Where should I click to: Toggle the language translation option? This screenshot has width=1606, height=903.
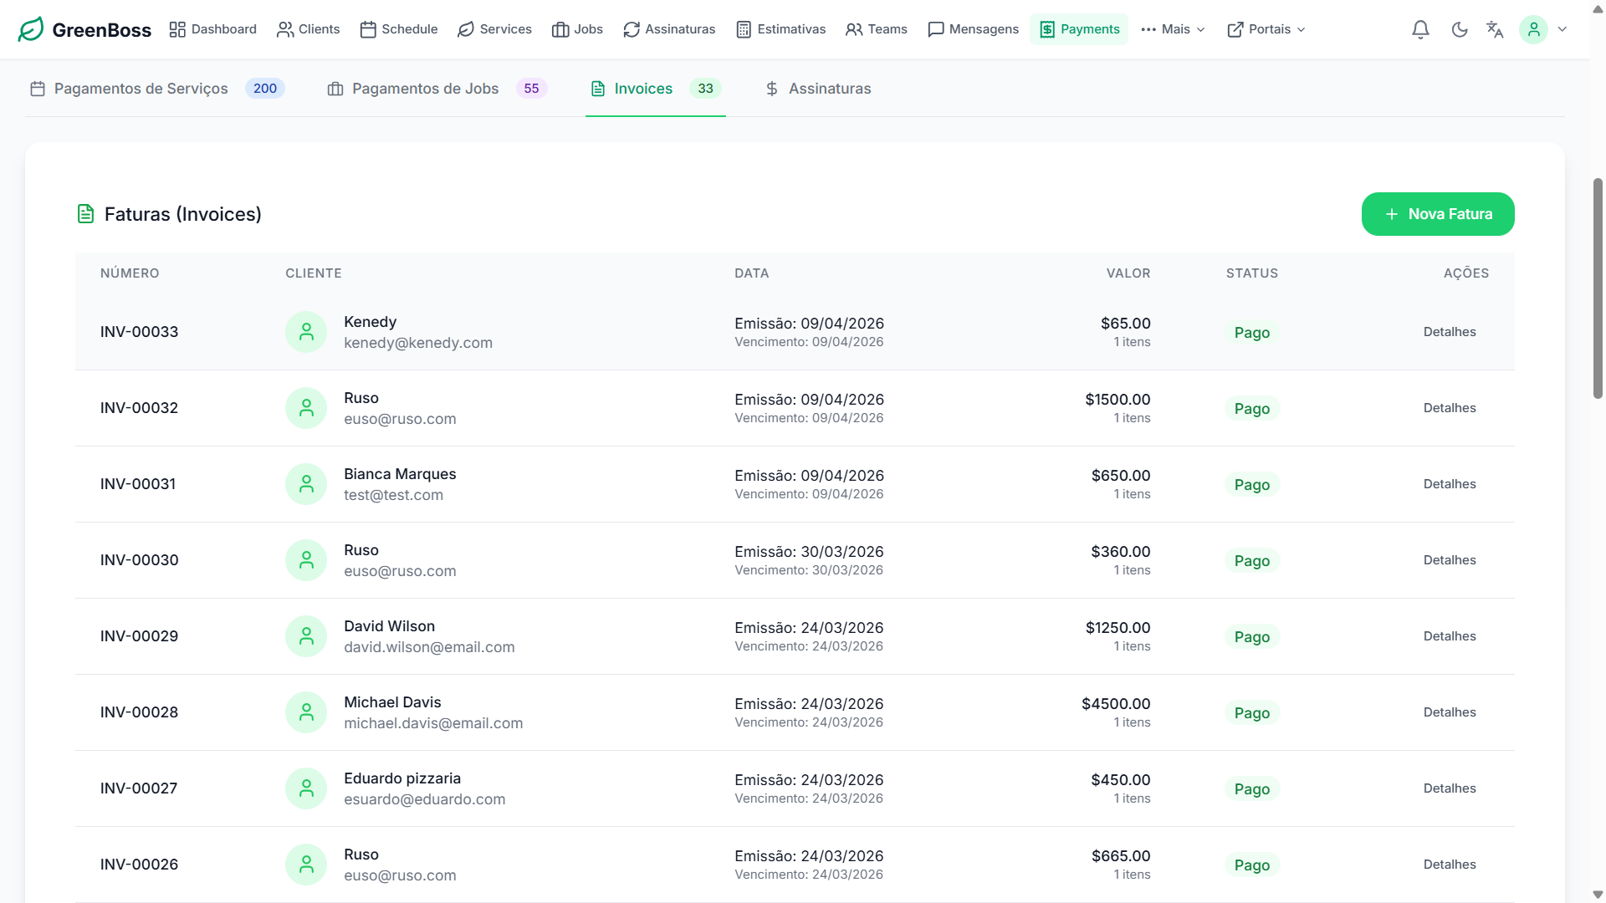pos(1495,29)
